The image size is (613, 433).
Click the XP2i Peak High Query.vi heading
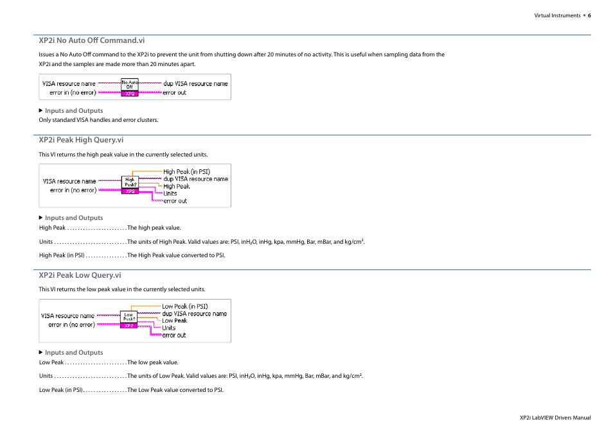81,140
